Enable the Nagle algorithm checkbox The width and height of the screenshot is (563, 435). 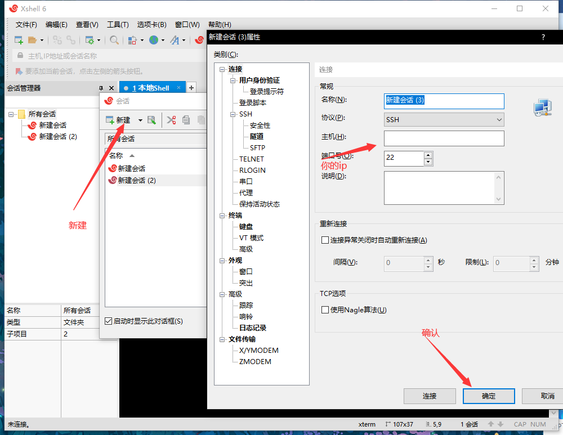[x=325, y=310]
